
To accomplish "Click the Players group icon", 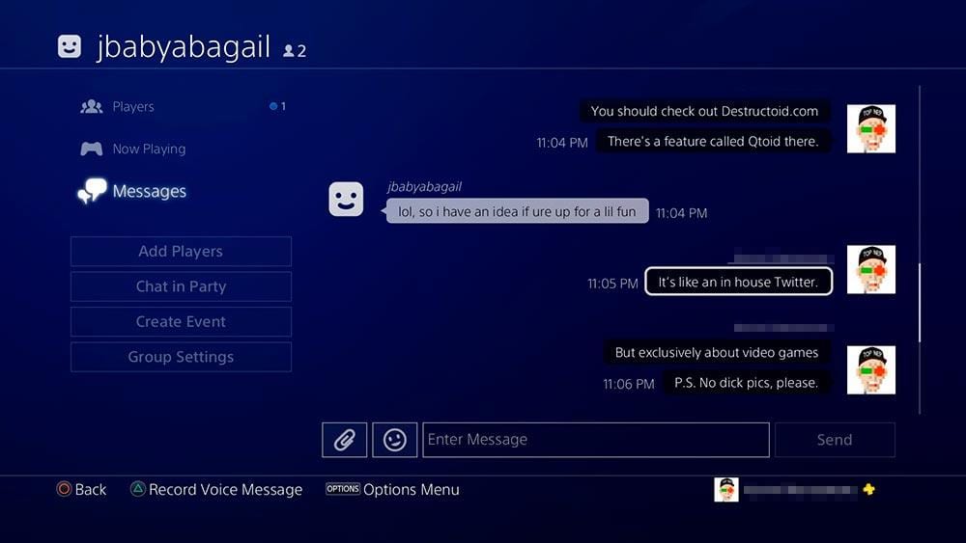I will tap(91, 106).
